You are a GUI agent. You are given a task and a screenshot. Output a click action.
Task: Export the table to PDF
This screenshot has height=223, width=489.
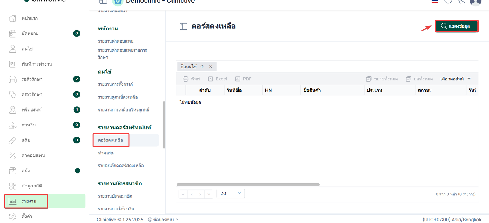(x=243, y=79)
